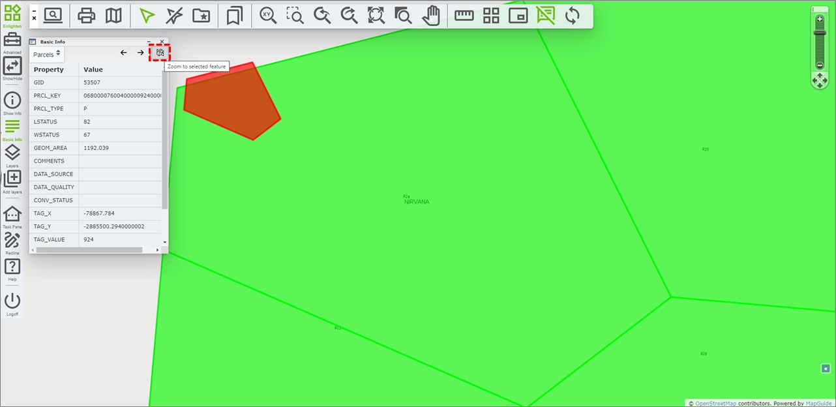The width and height of the screenshot is (836, 407).
Task: Click the Print icon in toolbar
Action: pos(86,16)
